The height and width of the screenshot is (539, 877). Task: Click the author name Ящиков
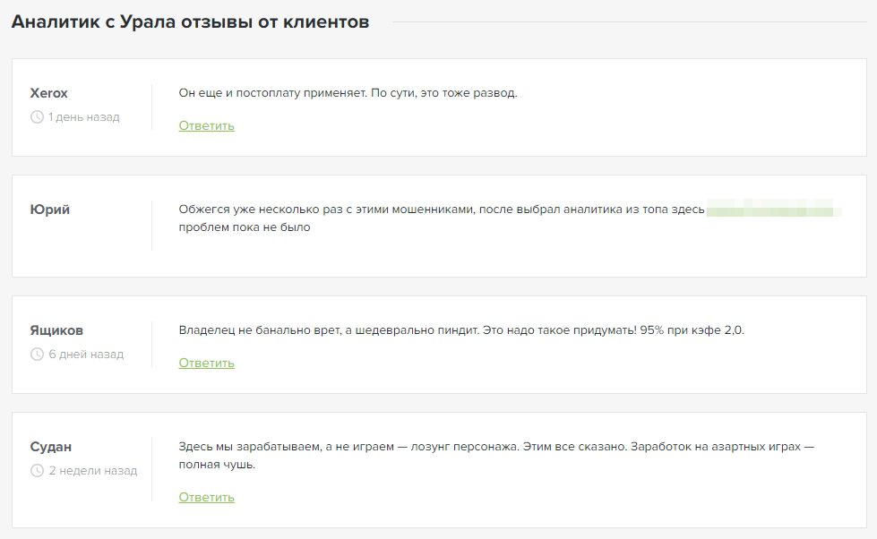coord(56,329)
